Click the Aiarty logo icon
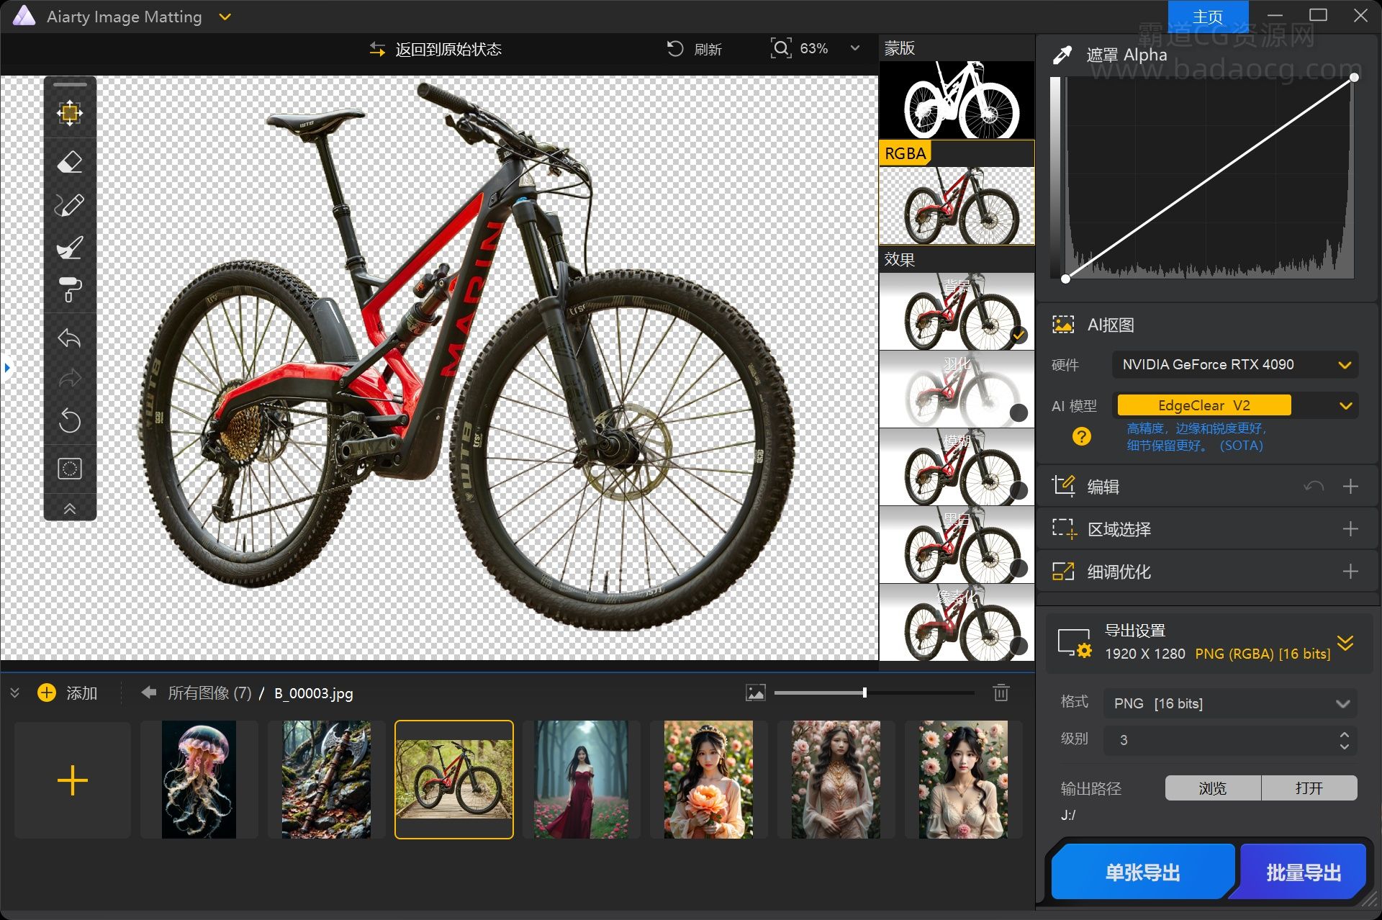Viewport: 1382px width, 920px height. 24,16
